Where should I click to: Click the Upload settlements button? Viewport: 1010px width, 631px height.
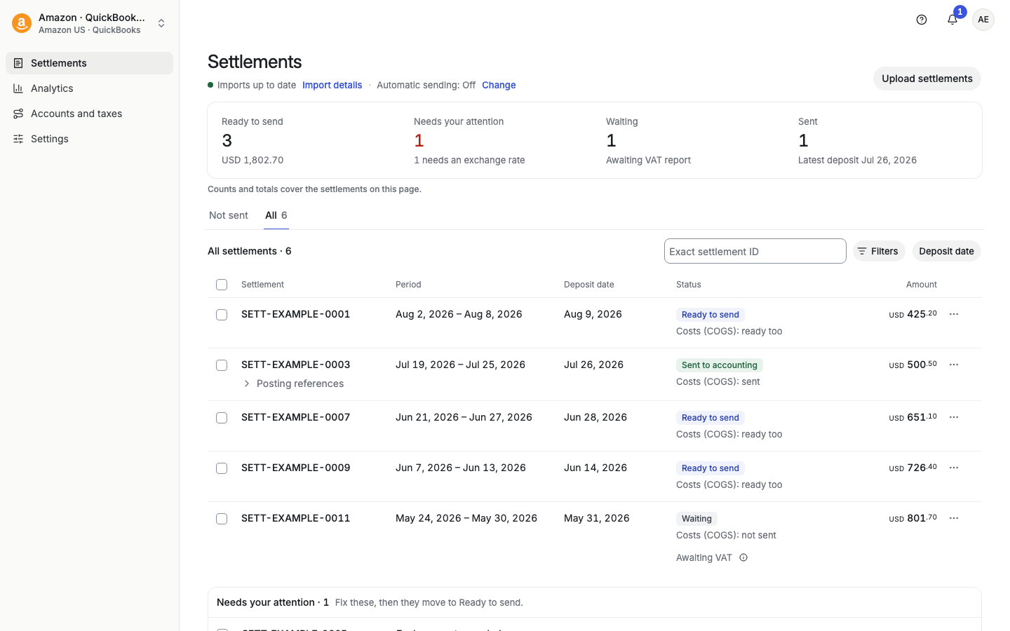pyautogui.click(x=927, y=79)
